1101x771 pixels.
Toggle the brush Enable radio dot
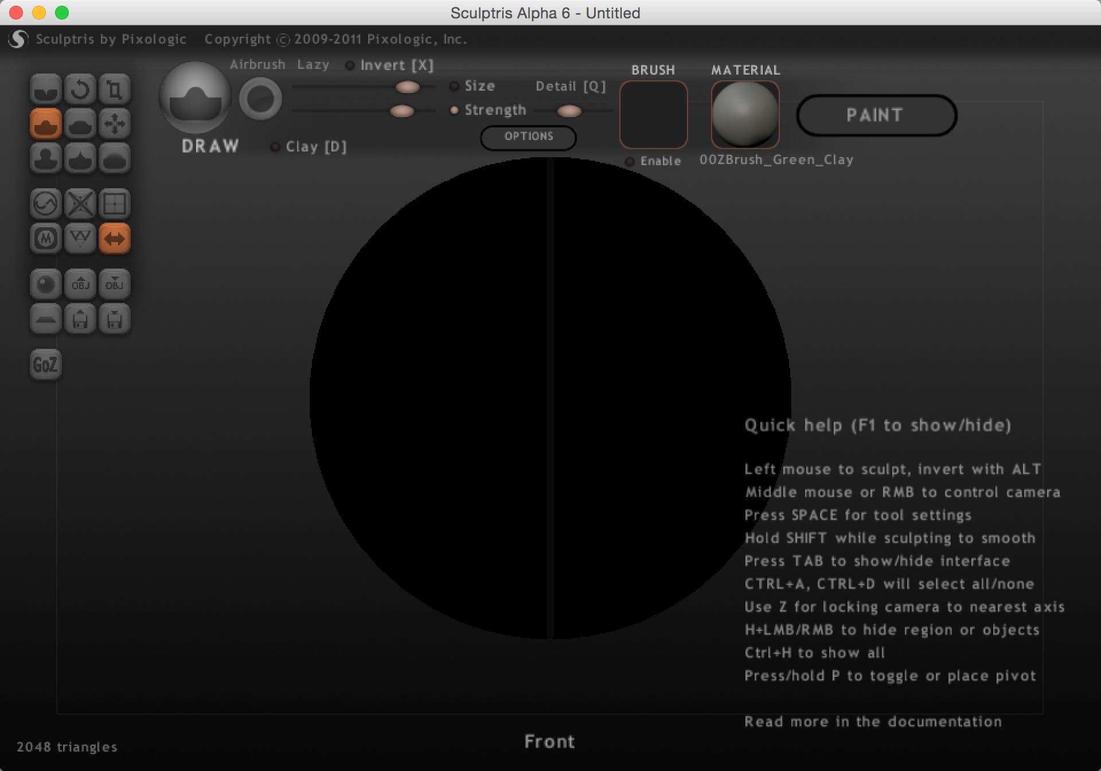tap(630, 162)
